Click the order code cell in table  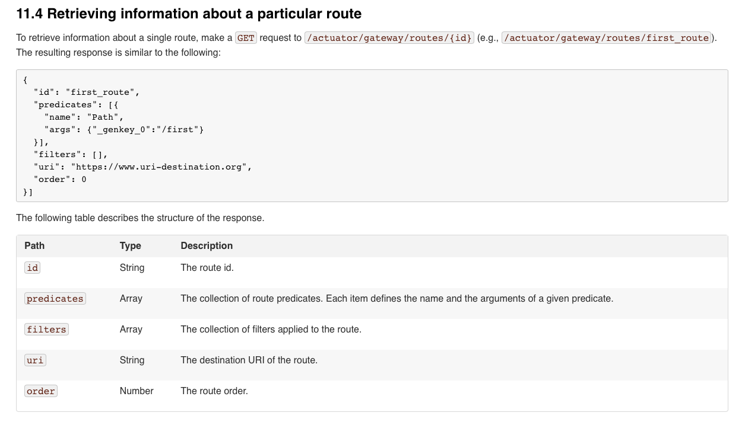pos(41,391)
